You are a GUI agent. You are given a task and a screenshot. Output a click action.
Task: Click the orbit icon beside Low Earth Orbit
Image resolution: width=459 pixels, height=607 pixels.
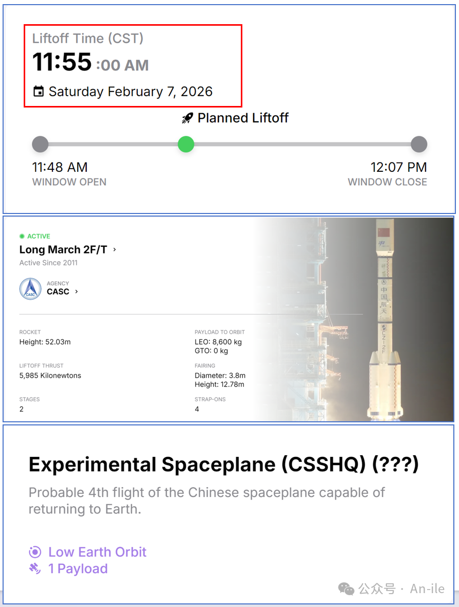point(35,552)
